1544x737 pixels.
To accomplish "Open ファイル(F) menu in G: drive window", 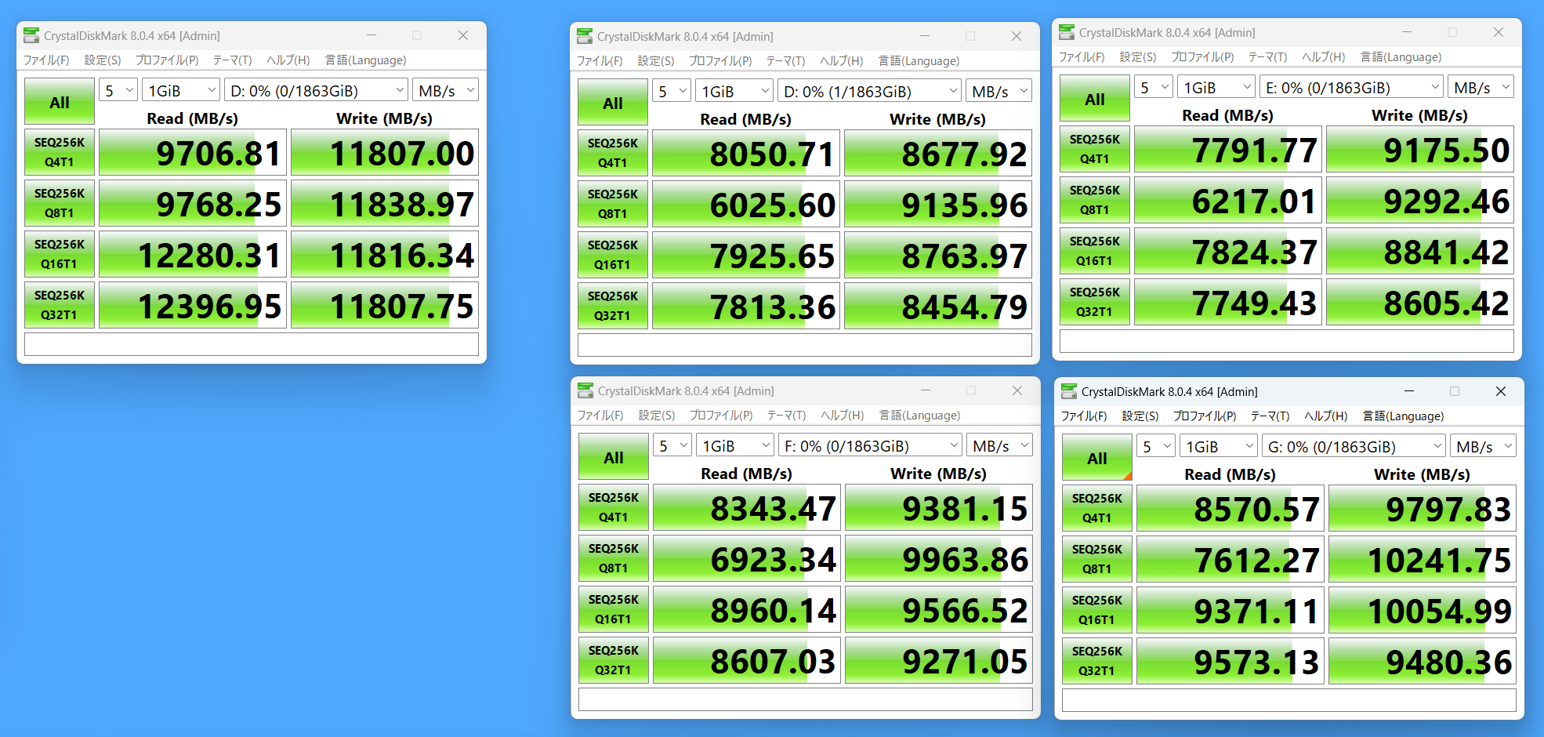I will (x=1084, y=416).
